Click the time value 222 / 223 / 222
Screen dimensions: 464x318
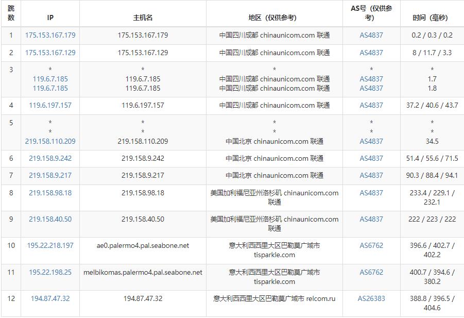pos(432,220)
